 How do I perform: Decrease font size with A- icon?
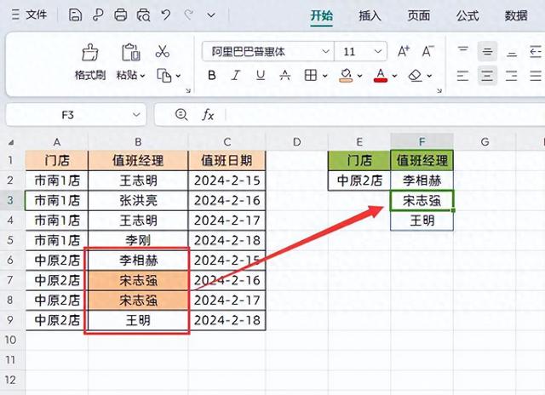tap(427, 51)
